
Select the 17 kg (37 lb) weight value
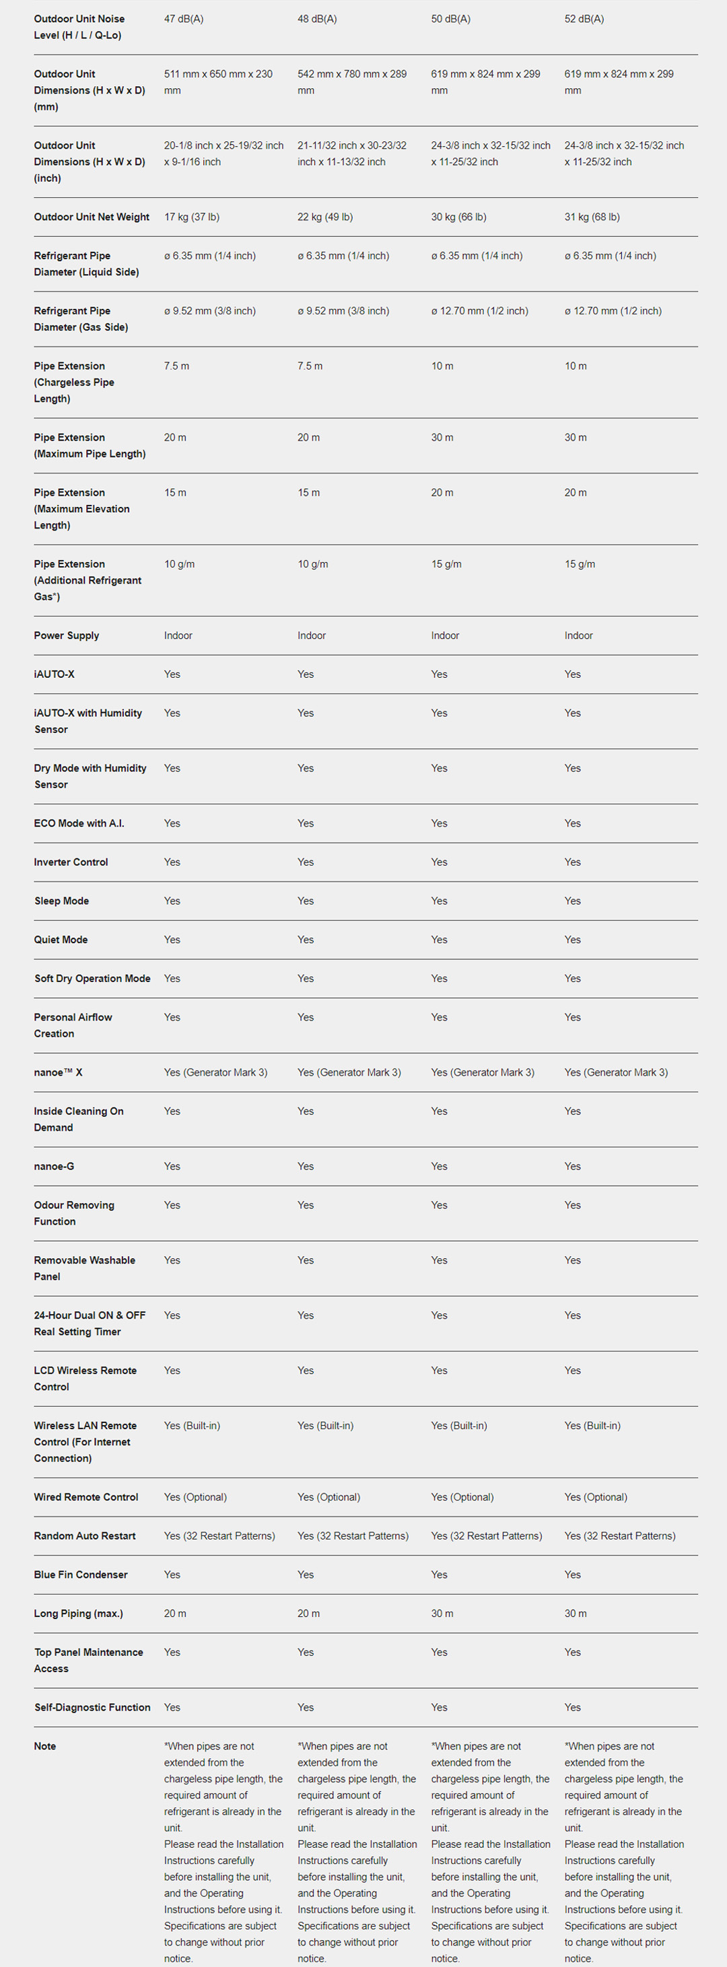click(x=192, y=217)
